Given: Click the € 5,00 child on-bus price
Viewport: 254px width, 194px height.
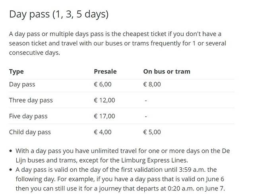Looking at the screenshot, I should click(152, 132).
